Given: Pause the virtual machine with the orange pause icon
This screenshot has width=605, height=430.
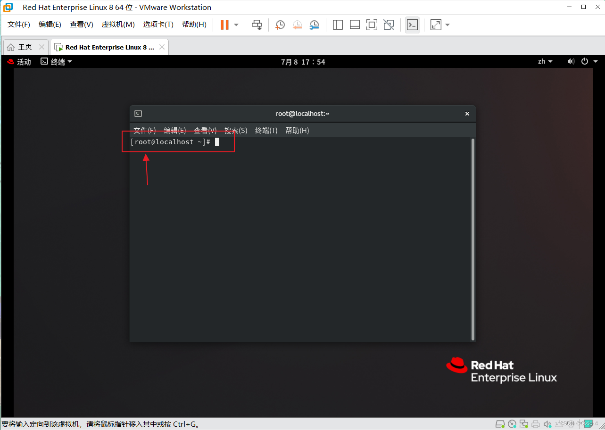Looking at the screenshot, I should coord(224,25).
